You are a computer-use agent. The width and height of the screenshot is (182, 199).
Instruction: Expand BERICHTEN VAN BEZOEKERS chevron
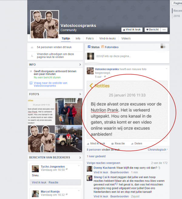point(80,157)
